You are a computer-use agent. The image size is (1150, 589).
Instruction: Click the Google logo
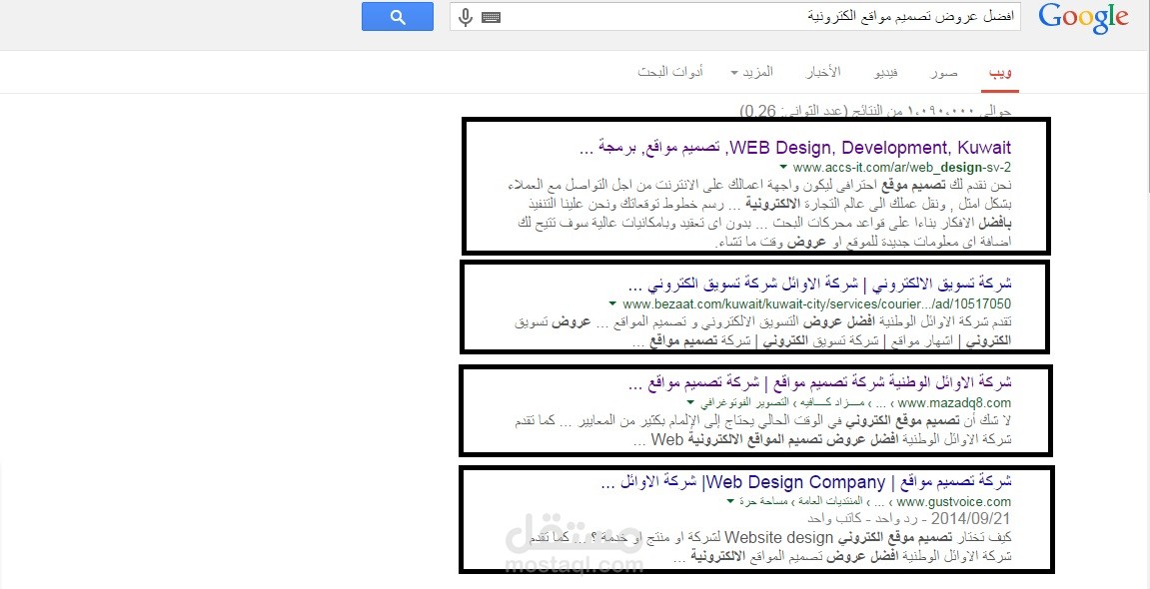point(1083,18)
